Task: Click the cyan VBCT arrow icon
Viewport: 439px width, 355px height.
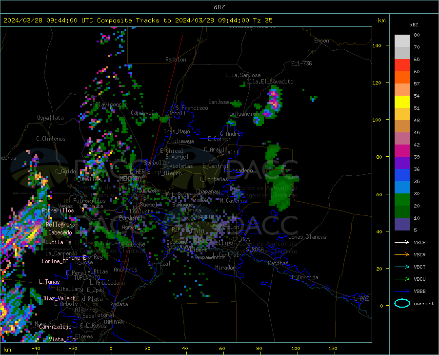Action: click(402, 267)
